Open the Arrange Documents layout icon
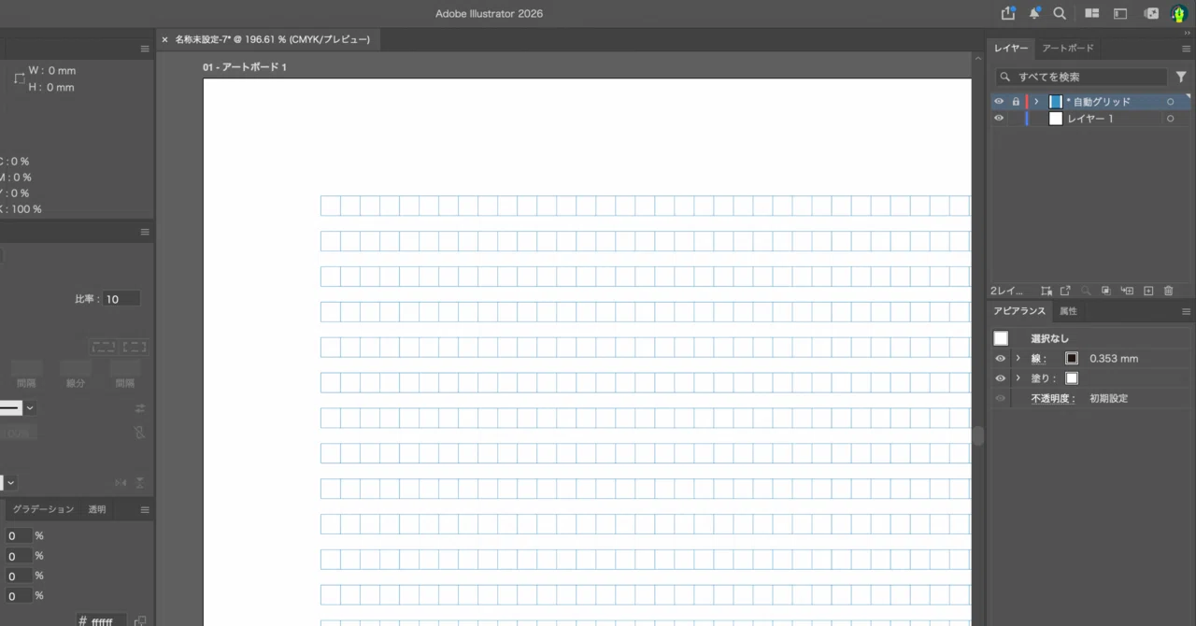Image resolution: width=1196 pixels, height=626 pixels. [1091, 13]
